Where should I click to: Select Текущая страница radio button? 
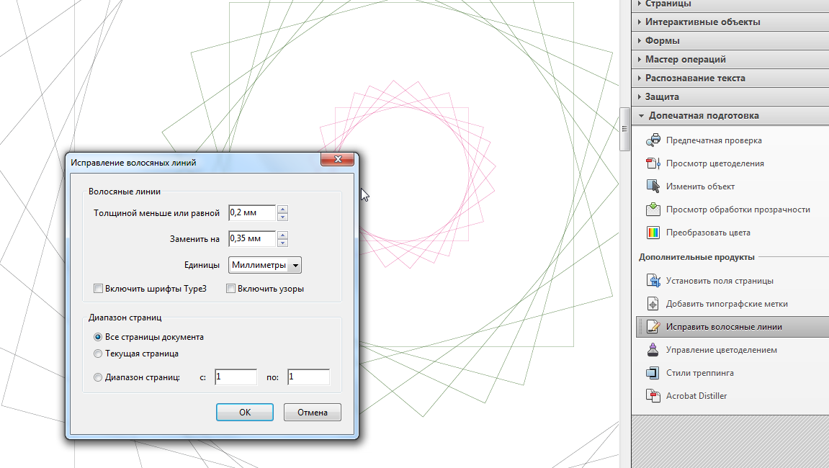click(98, 354)
